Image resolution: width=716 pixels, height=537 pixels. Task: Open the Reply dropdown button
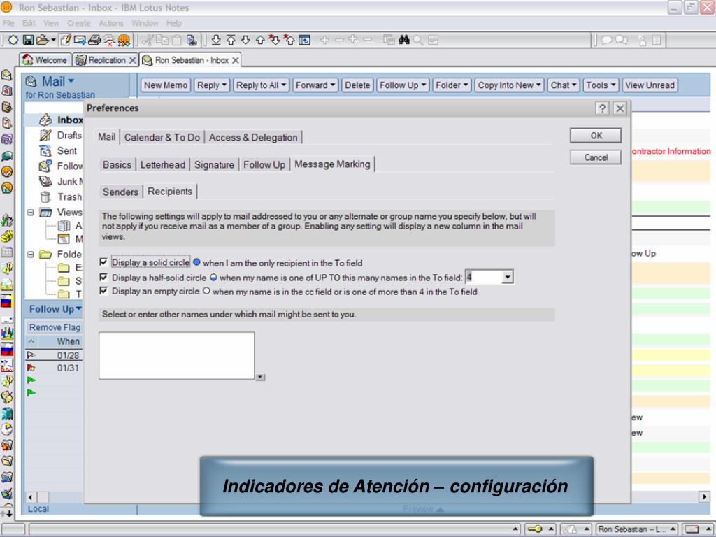pos(212,85)
